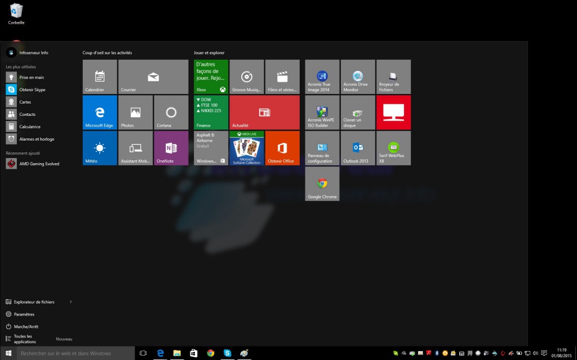577x360 pixels.
Task: Select the Corbeille desktop icon
Action: tap(16, 14)
